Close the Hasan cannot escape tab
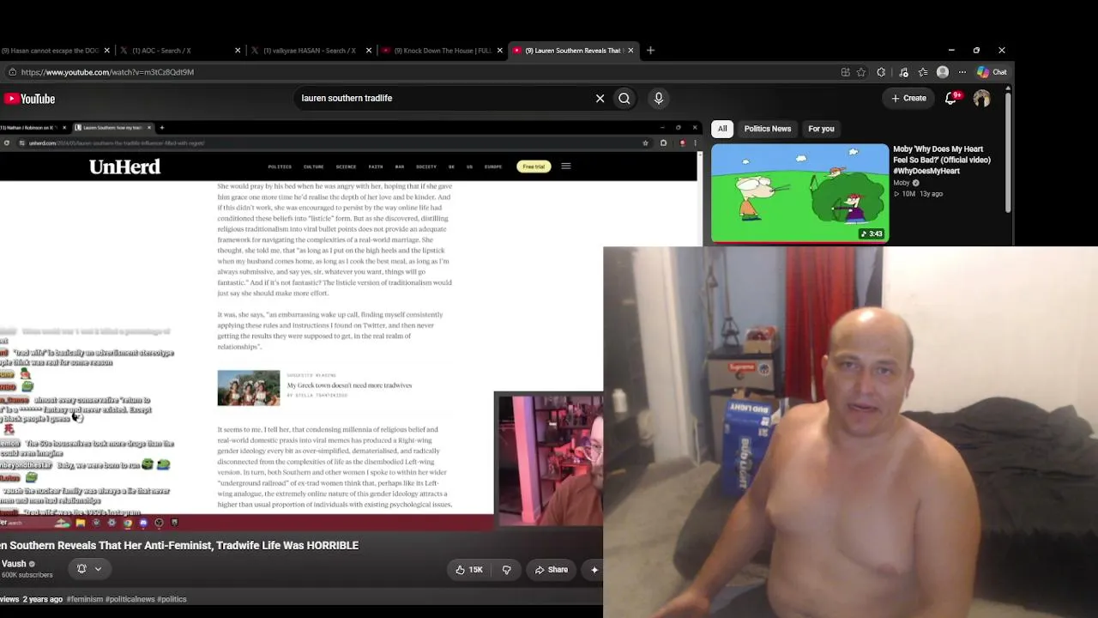The image size is (1098, 618). coord(106,51)
